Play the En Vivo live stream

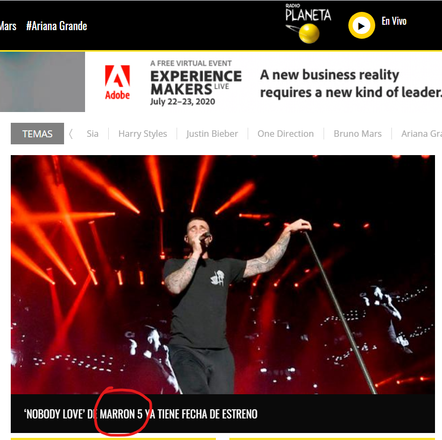pos(361,25)
